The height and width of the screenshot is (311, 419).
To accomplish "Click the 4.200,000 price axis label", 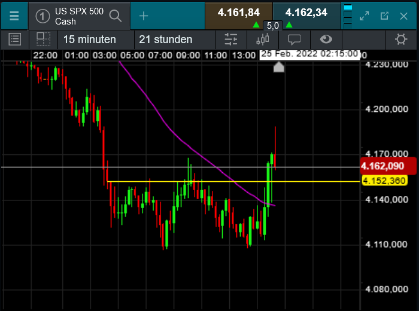I will tap(387, 109).
